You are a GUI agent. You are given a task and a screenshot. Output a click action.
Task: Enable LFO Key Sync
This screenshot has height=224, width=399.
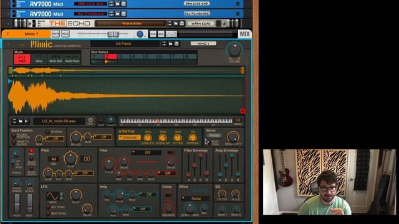point(48,207)
